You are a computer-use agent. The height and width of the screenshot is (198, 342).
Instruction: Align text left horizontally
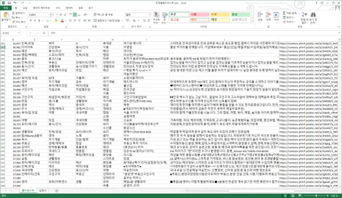[x=70, y=21]
